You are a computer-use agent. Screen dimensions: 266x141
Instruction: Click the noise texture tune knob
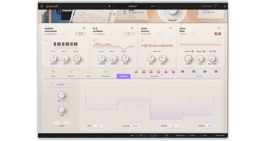tap(151, 59)
